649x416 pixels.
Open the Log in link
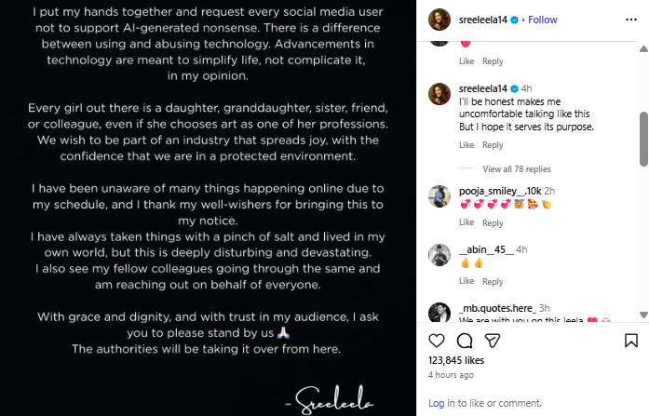(x=441, y=403)
